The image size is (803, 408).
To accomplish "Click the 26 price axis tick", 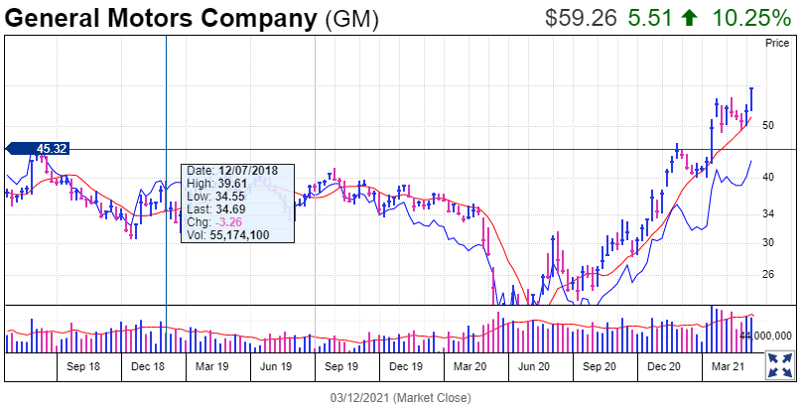I will click(766, 274).
